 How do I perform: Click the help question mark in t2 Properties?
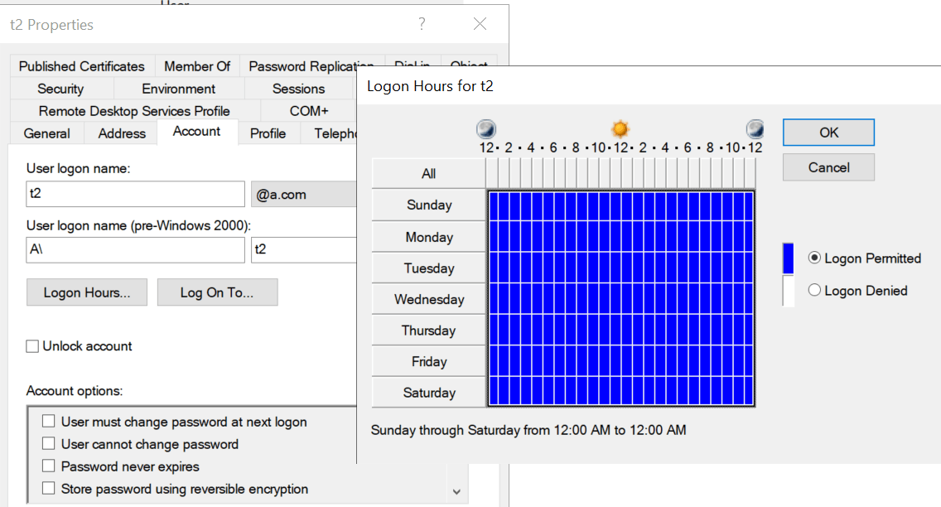422,24
